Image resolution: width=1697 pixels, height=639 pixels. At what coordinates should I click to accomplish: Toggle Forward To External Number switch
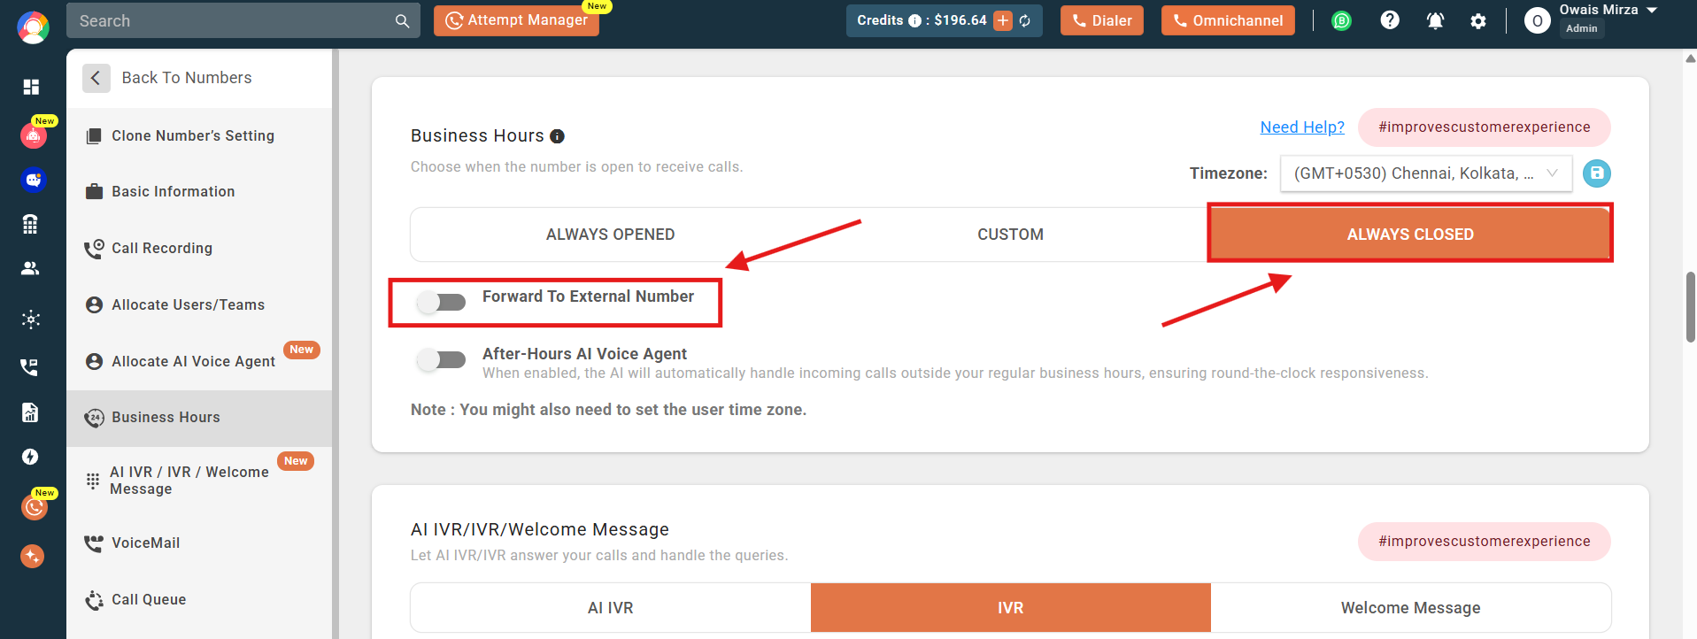[x=442, y=303]
